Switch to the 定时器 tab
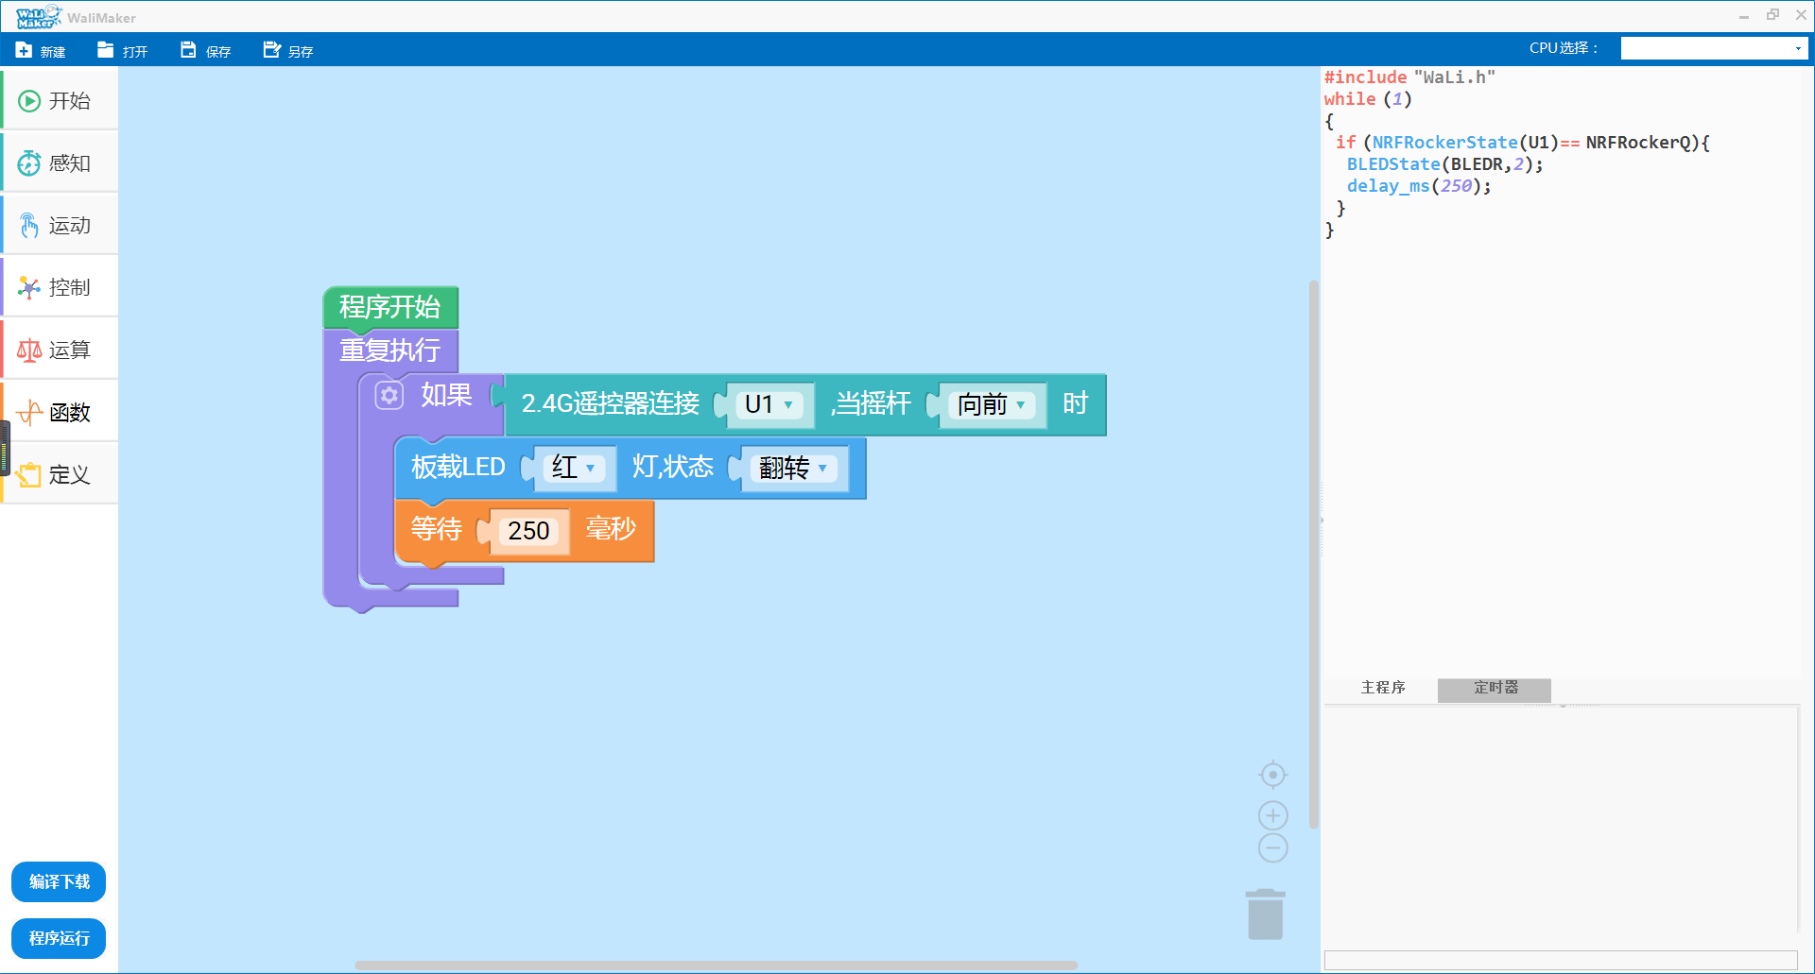Image resolution: width=1815 pixels, height=974 pixels. 1495,689
